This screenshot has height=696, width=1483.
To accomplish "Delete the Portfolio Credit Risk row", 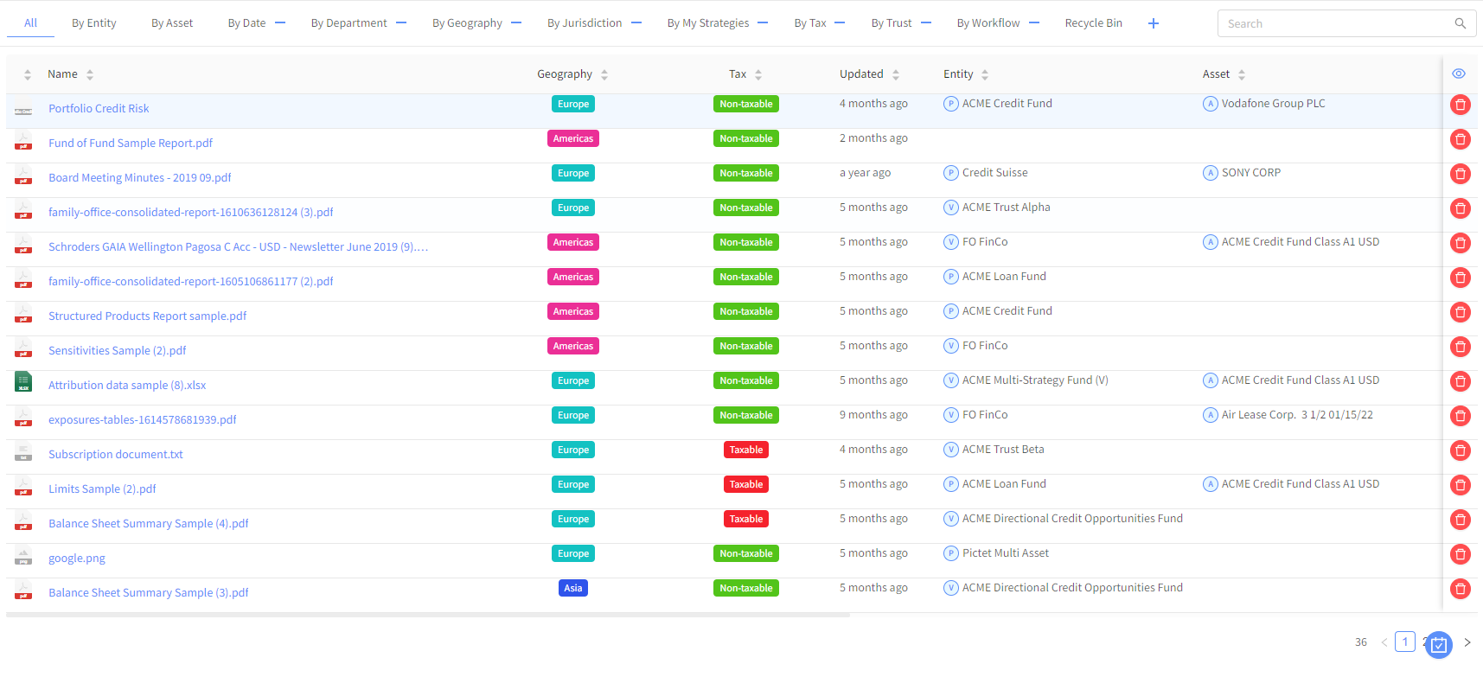I will pos(1460,105).
